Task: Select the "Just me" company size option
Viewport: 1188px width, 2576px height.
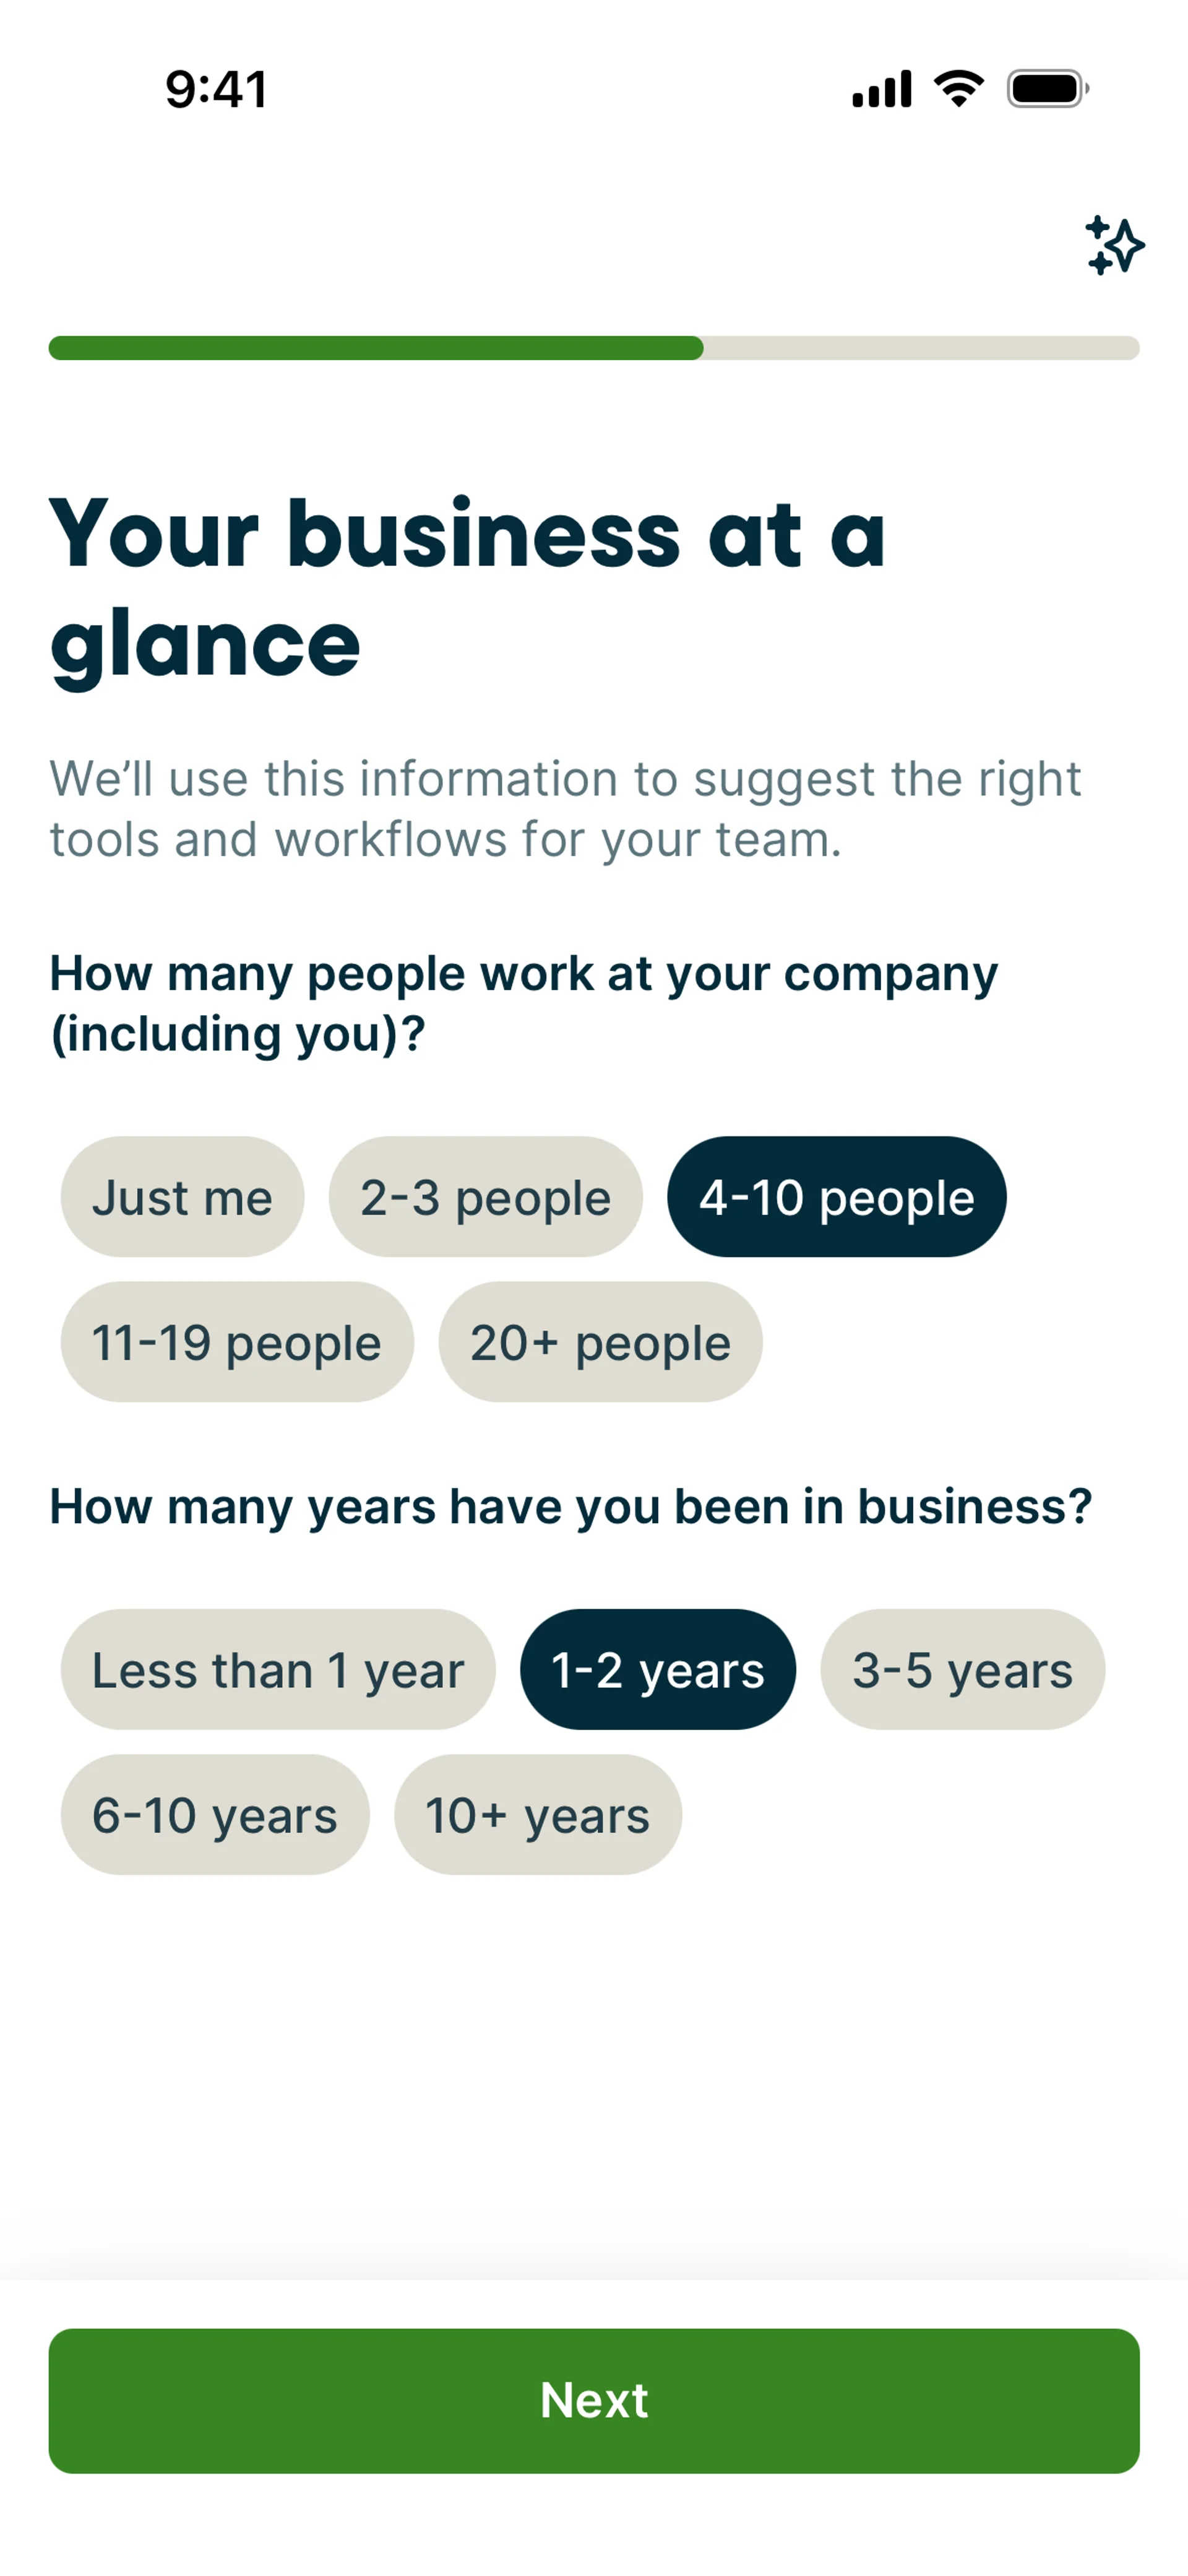Action: [x=182, y=1197]
